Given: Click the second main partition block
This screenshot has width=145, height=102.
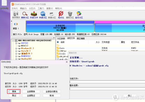Looking at the screenshot, I should point(120,26).
